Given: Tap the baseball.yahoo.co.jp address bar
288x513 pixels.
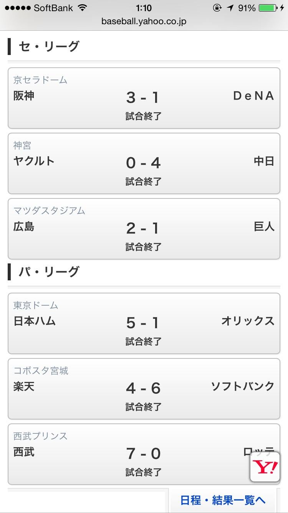Looking at the screenshot, I should (x=144, y=21).
